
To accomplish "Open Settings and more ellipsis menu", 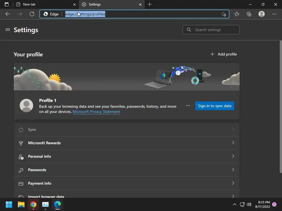I will click(x=274, y=14).
